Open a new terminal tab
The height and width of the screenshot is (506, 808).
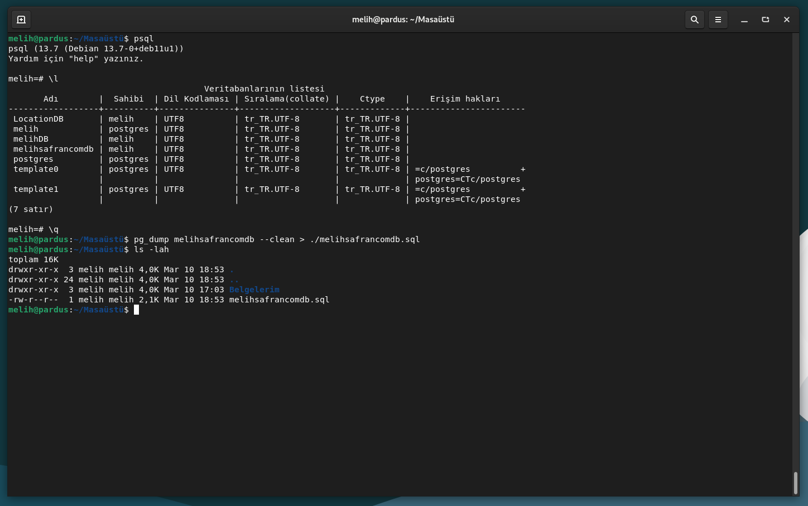pos(21,20)
